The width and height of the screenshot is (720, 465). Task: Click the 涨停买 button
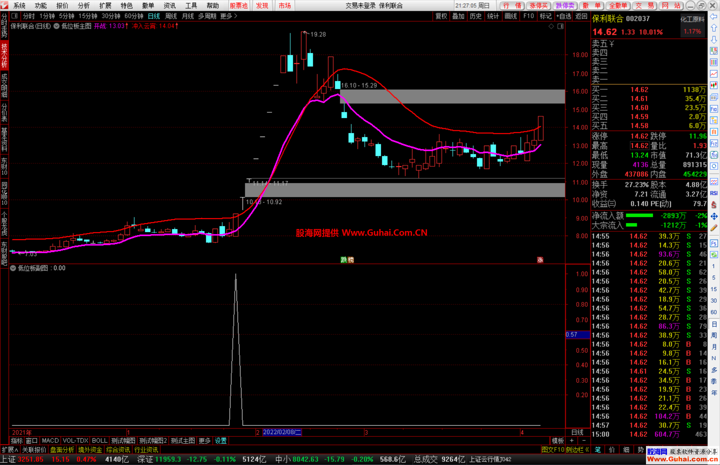(539, 6)
